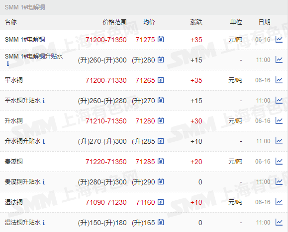The width and height of the screenshot is (288, 232).
Task: Open trend chart for 平水铜升贴水
Action: point(279,100)
